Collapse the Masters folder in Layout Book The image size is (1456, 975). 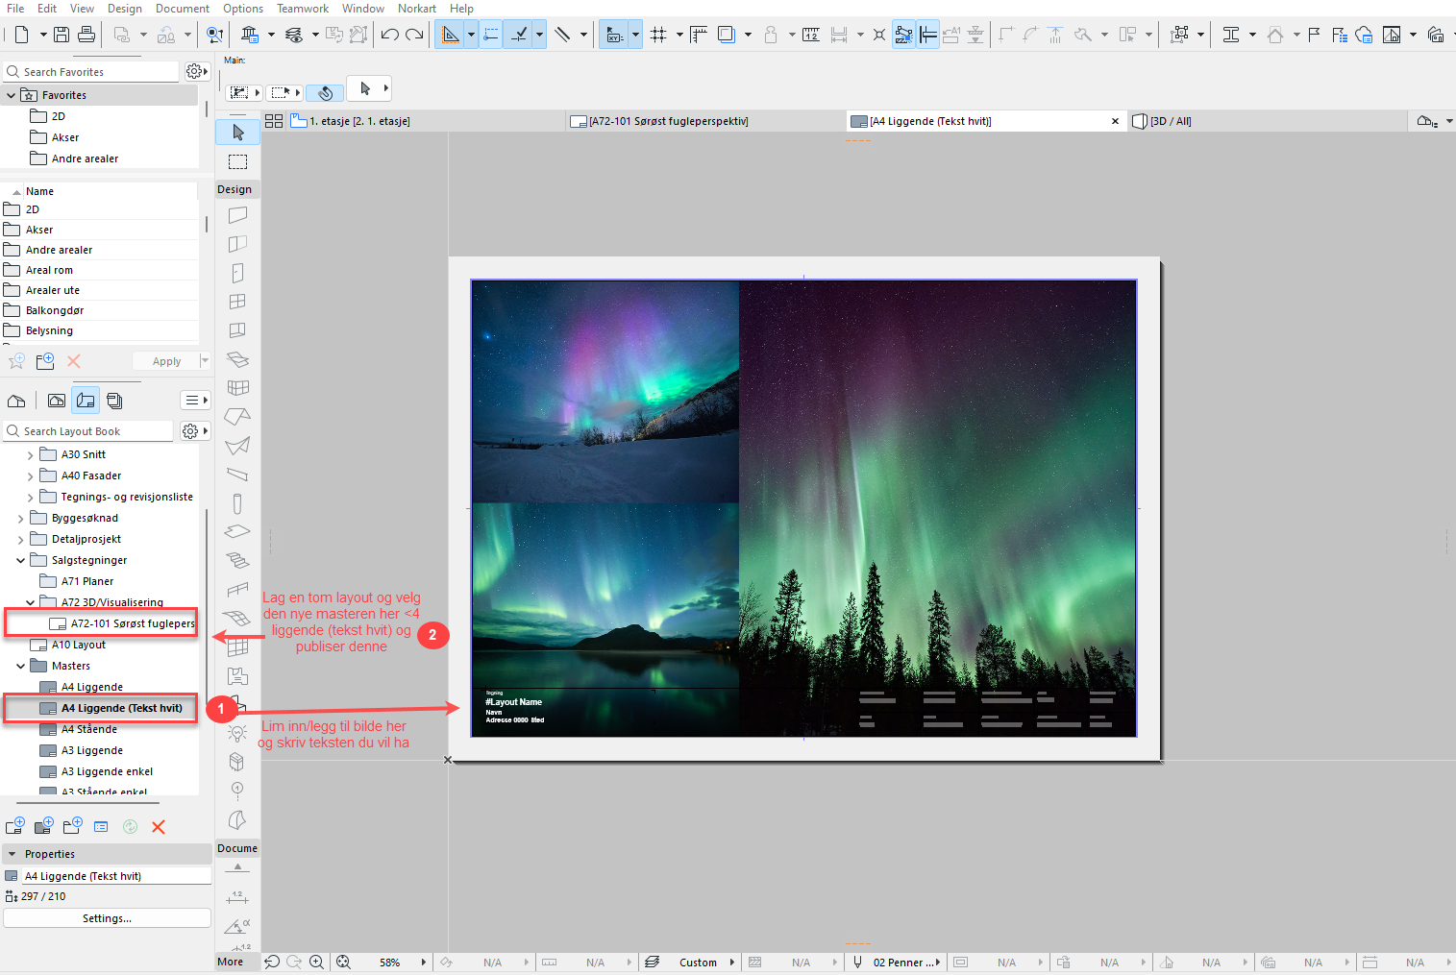tap(21, 666)
